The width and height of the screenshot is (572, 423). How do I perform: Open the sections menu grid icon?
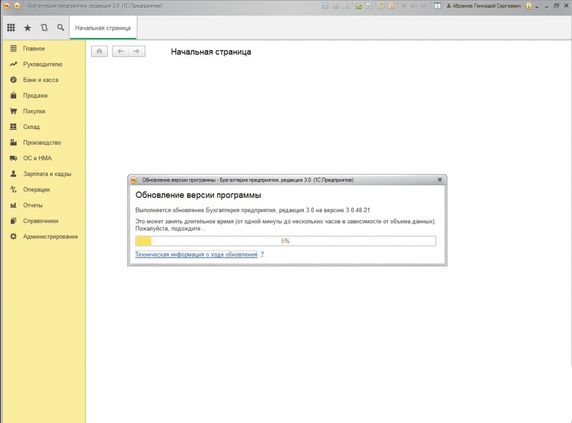coord(11,28)
